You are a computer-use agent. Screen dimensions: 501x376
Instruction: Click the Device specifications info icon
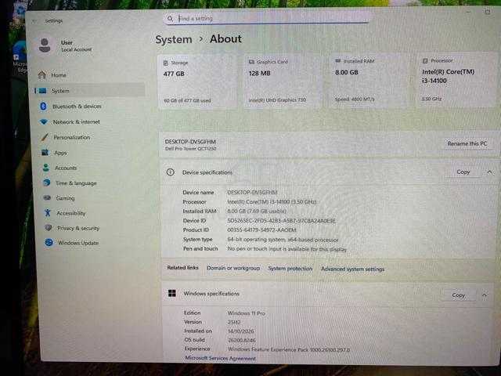(171, 172)
